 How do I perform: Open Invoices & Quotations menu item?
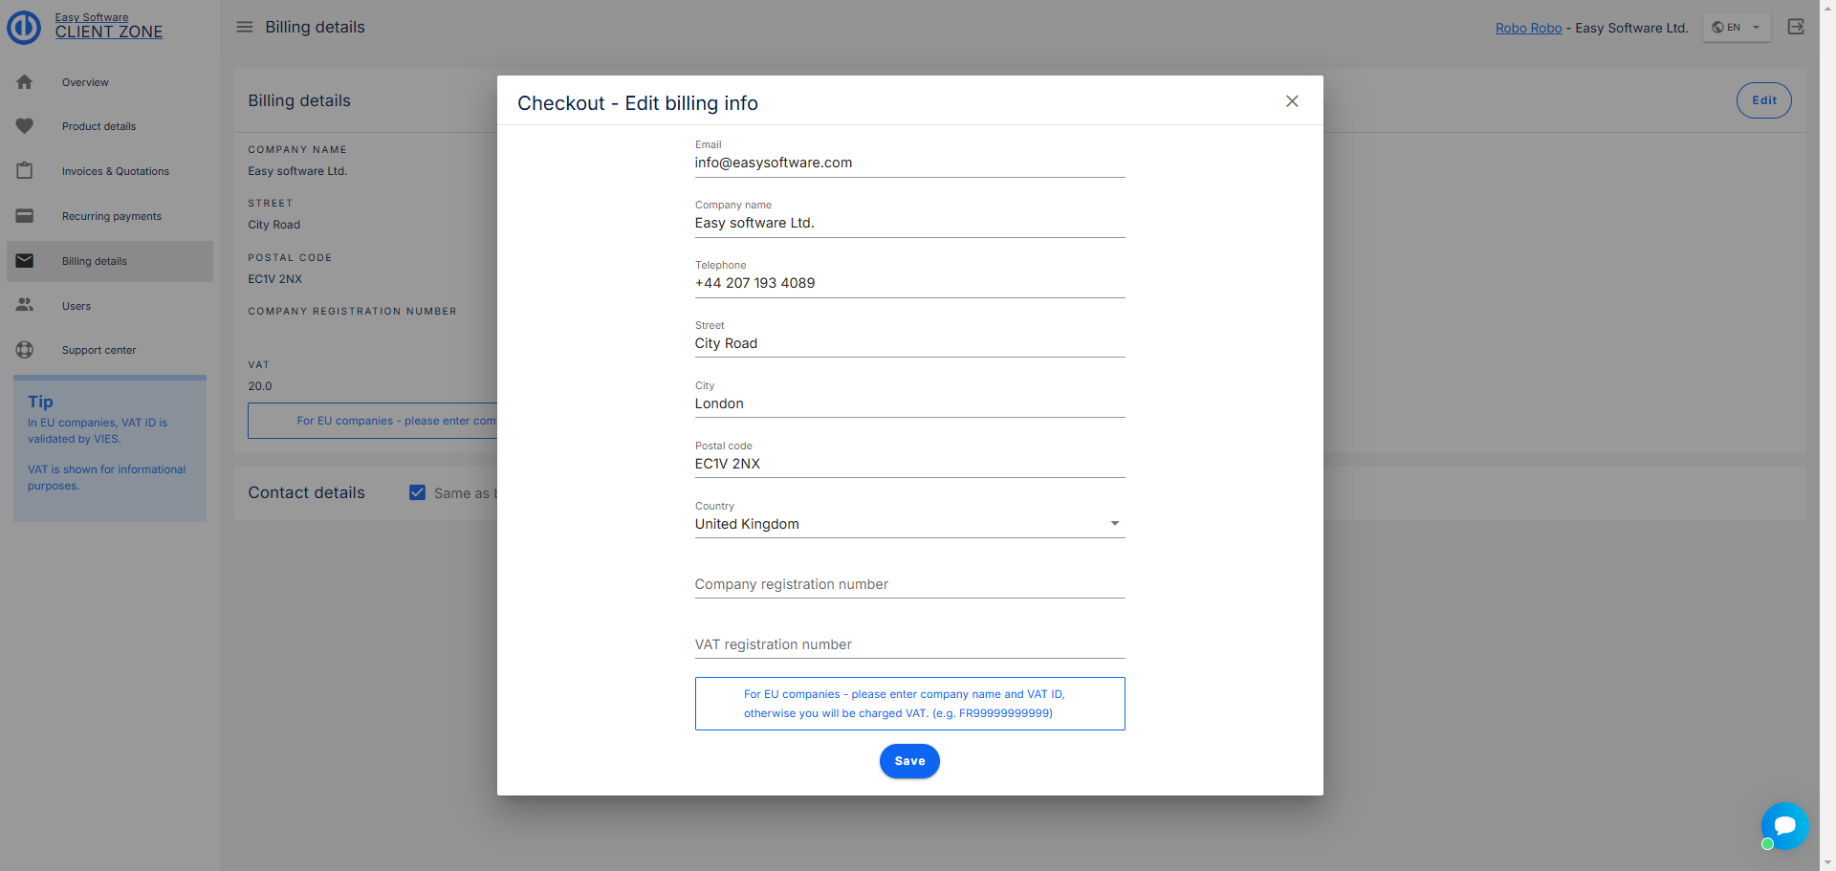pyautogui.click(x=116, y=171)
